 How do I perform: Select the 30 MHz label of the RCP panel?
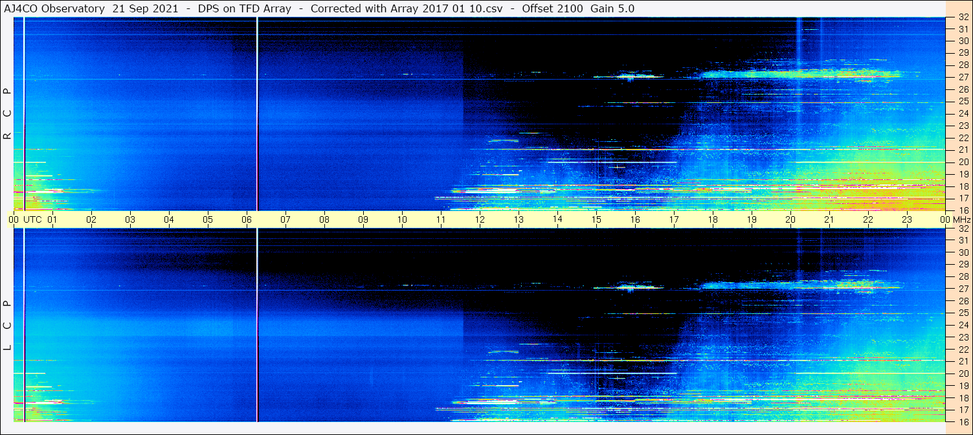pos(963,41)
